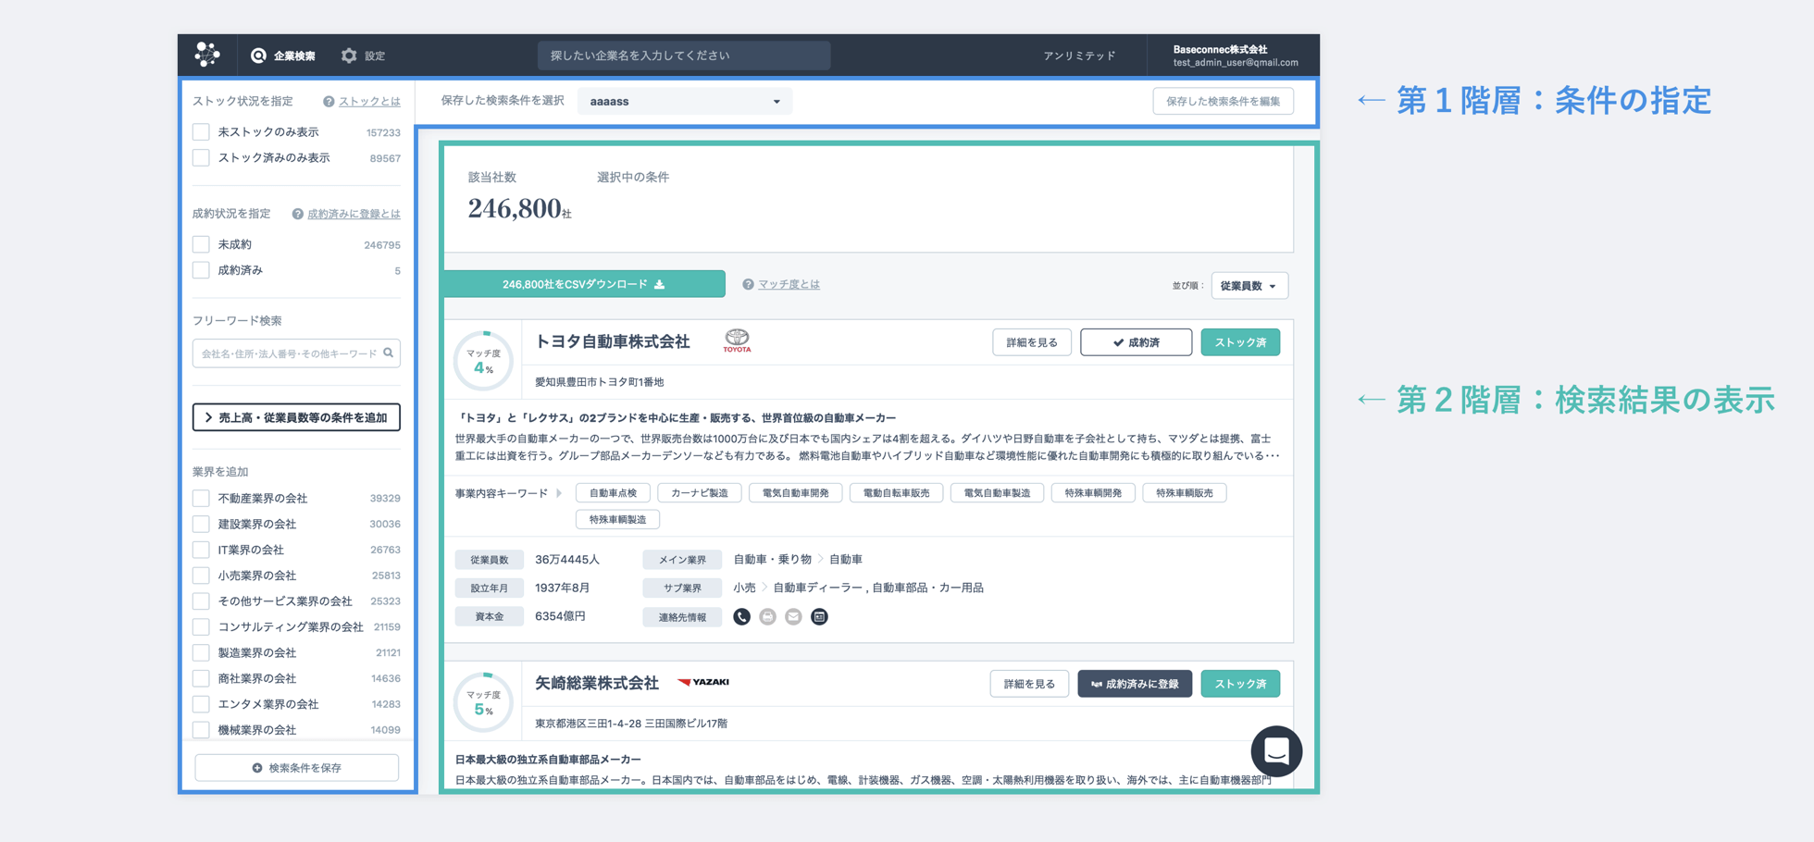Check 成約済み filter checkbox

201,270
